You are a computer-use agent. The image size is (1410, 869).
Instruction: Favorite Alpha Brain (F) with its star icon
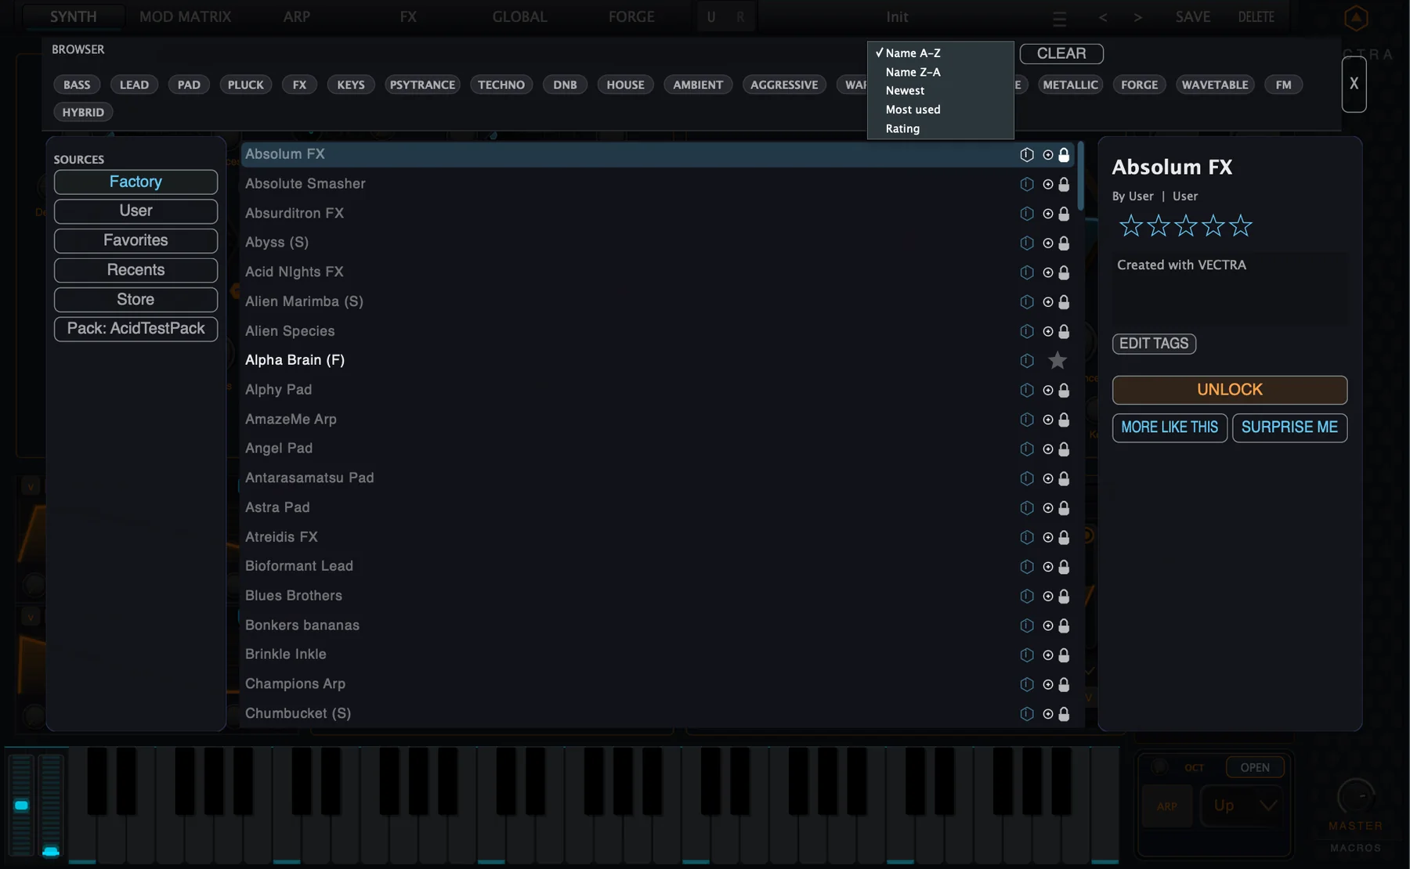point(1057,360)
